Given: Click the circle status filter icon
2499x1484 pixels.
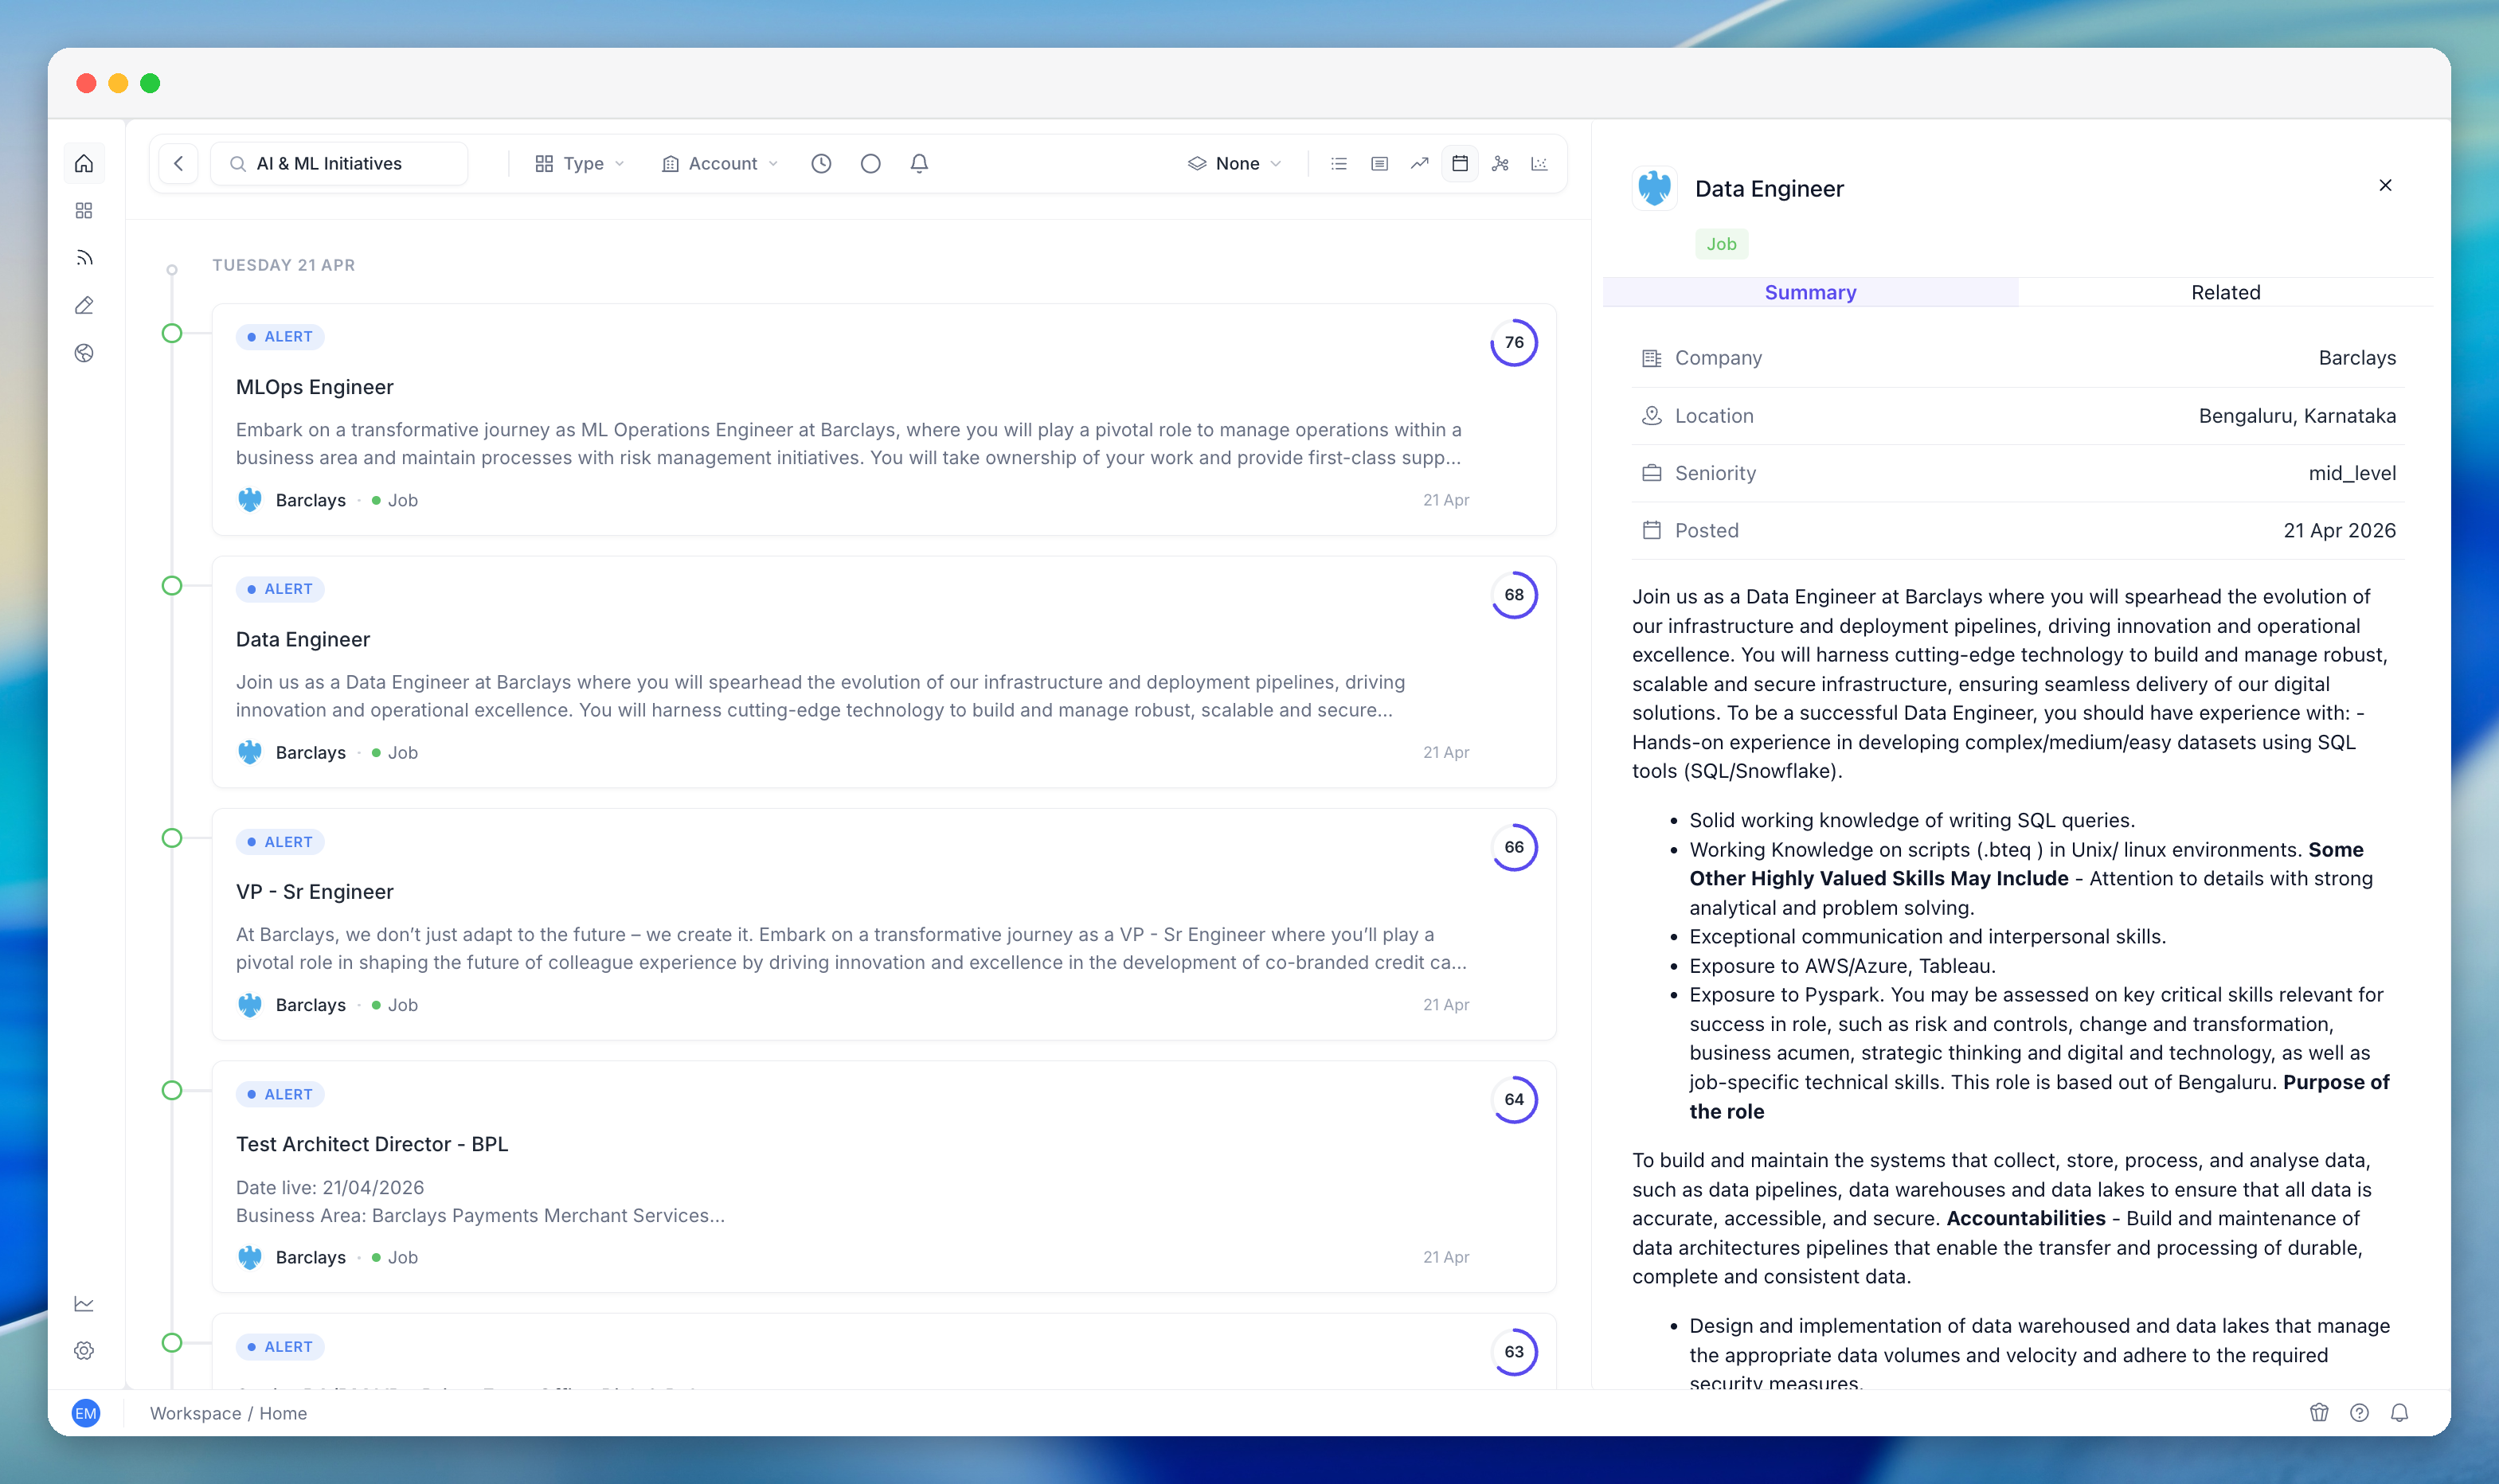Looking at the screenshot, I should click(871, 163).
